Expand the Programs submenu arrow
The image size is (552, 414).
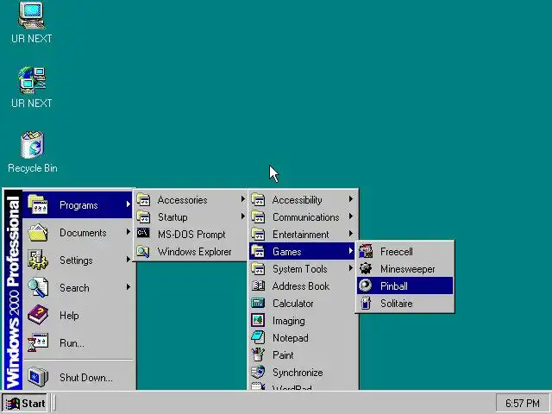coord(129,204)
